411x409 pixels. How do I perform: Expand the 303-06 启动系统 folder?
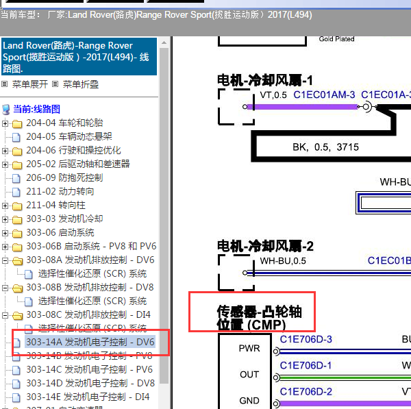(5, 233)
